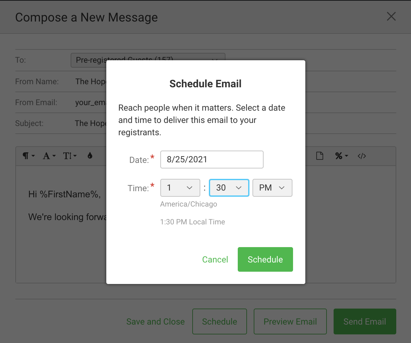Click the outlined Schedule button at bottom
The height and width of the screenshot is (343, 411).
pos(220,321)
